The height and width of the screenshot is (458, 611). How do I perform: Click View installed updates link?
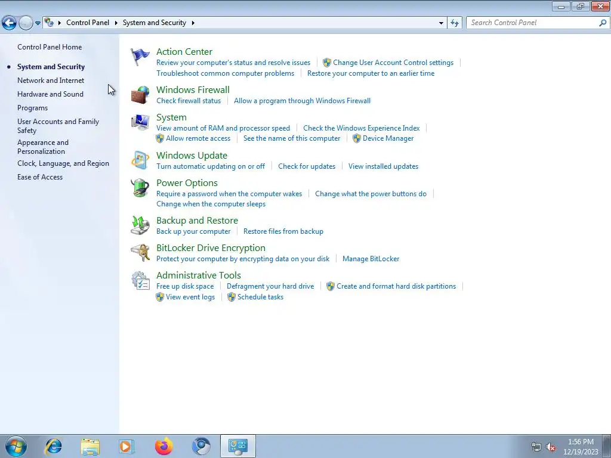tap(383, 166)
